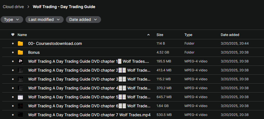Click the 115.2 MB size value
The height and width of the screenshot is (119, 264).
tap(164, 79)
